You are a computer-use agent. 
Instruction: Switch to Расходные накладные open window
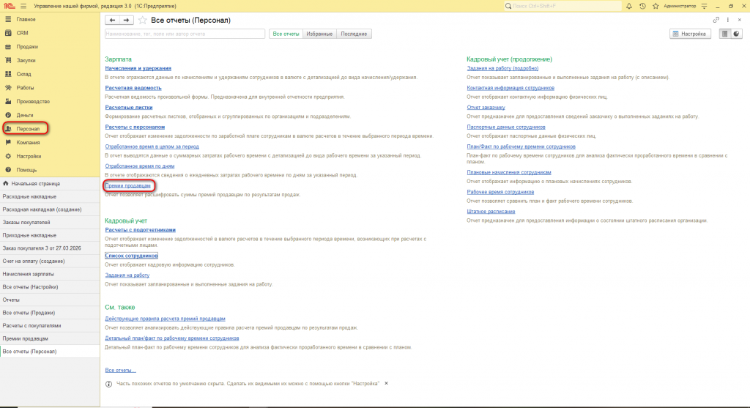(50, 196)
